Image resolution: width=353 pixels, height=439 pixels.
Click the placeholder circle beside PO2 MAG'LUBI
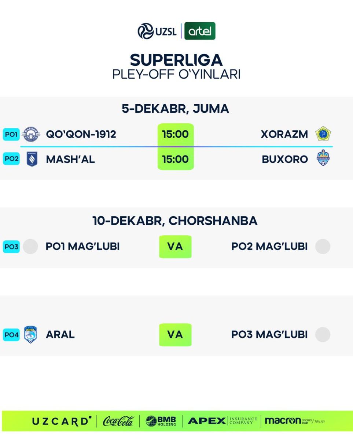pos(323,247)
